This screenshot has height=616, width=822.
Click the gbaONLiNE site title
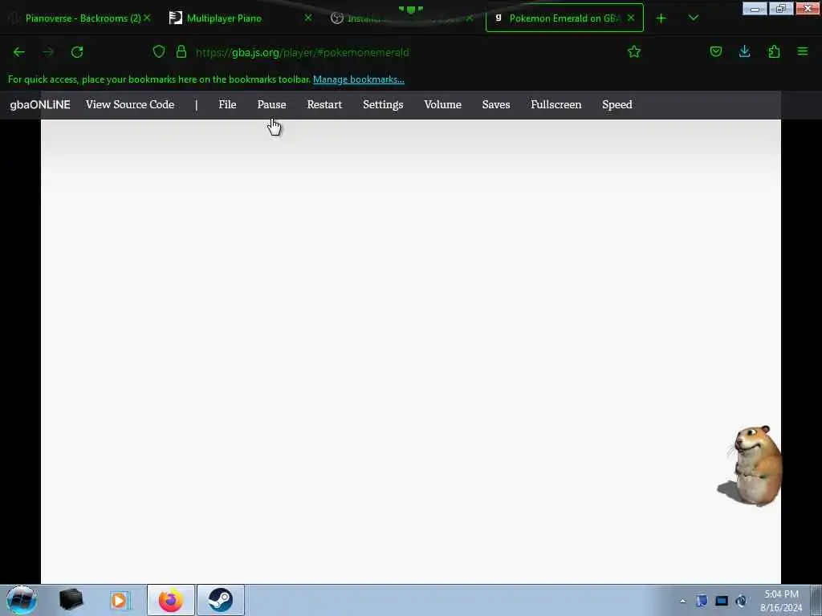(x=40, y=105)
